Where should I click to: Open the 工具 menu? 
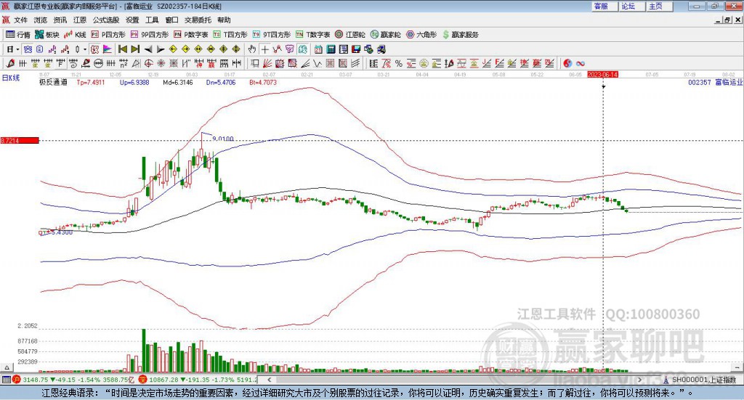pyautogui.click(x=152, y=20)
